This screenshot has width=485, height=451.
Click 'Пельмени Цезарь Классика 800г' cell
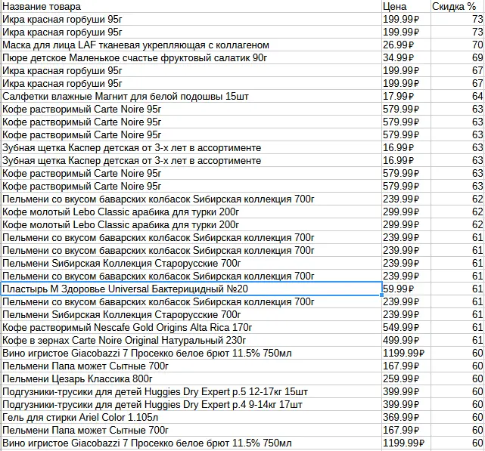pyautogui.click(x=191, y=378)
